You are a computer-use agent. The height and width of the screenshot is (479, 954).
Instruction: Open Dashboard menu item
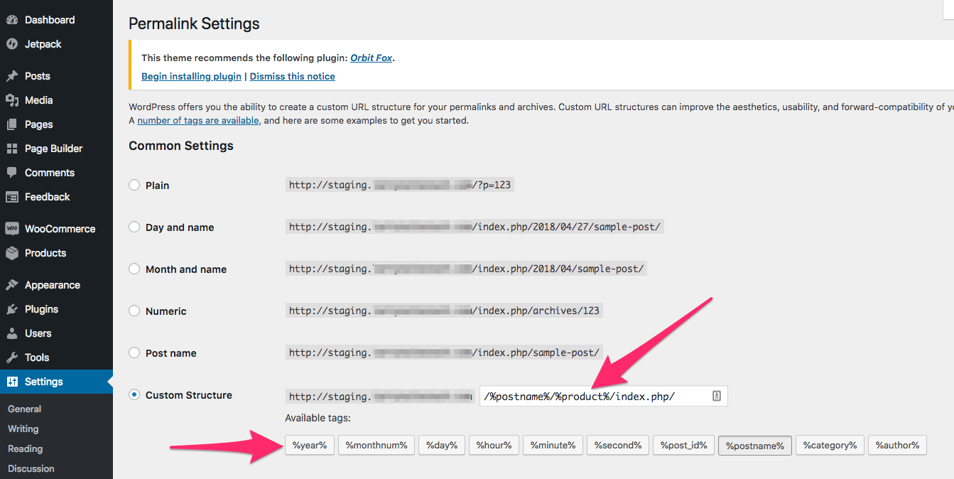tap(56, 20)
